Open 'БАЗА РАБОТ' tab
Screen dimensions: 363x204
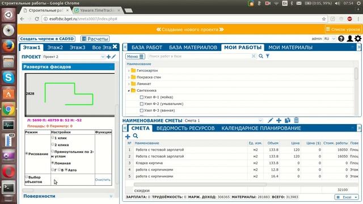147,48
